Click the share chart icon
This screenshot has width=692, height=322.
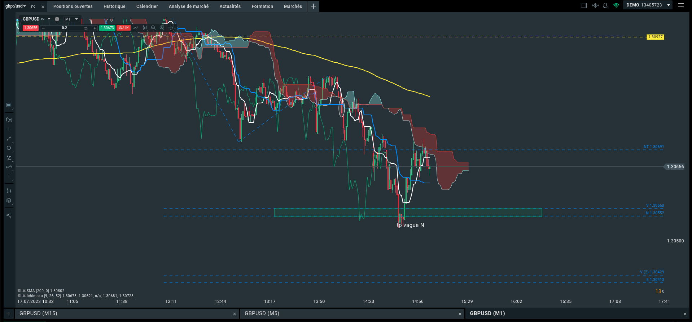pyautogui.click(x=9, y=215)
